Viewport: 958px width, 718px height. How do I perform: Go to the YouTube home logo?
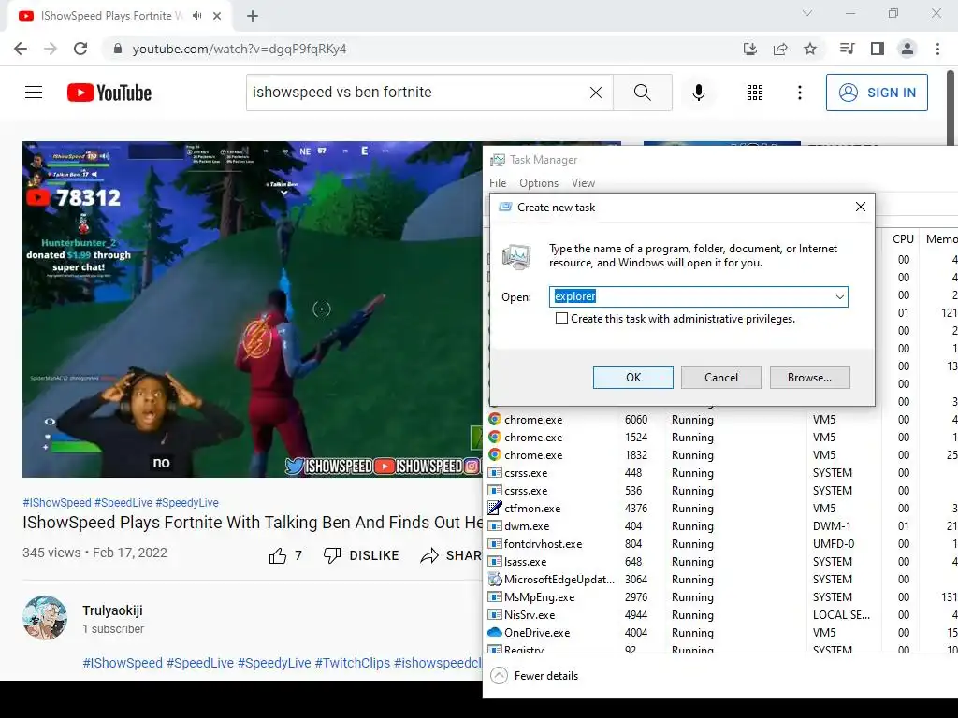(x=109, y=93)
